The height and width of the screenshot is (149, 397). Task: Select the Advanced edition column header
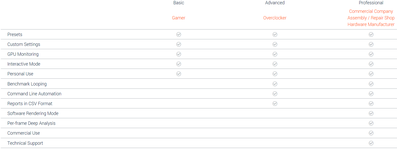(x=275, y=3)
